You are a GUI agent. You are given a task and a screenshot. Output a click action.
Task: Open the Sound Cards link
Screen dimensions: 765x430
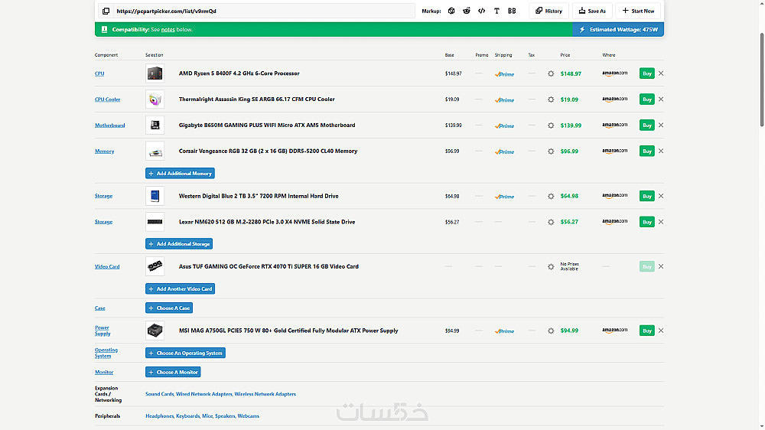[x=160, y=394]
